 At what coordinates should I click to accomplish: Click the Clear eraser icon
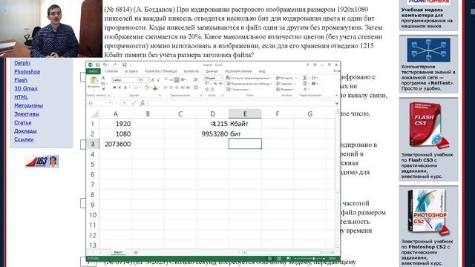tap(305, 89)
